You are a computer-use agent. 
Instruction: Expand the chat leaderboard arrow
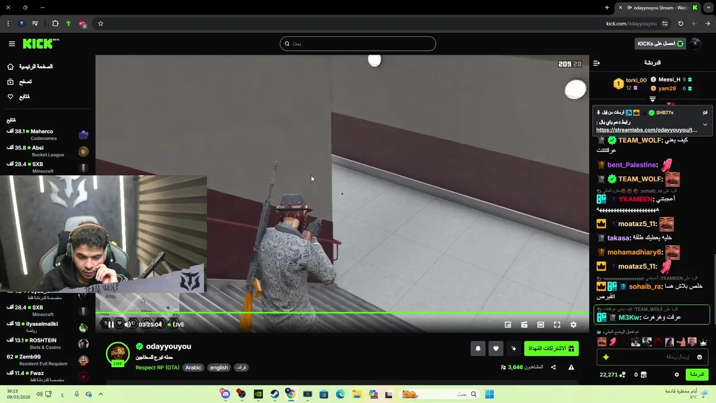[x=652, y=99]
